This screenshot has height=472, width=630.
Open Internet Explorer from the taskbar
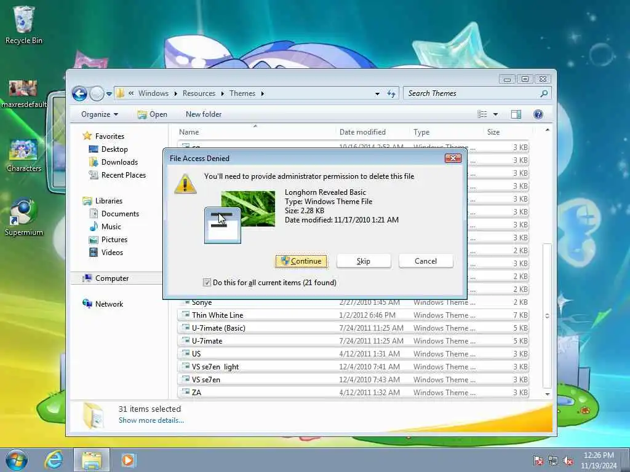[x=54, y=460]
